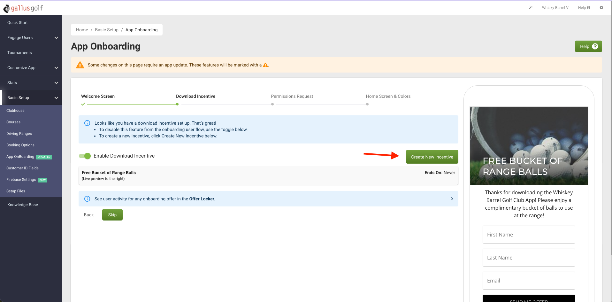This screenshot has width=612, height=302.
Task: Toggle Enable Download Incentive switch
Action: click(x=85, y=156)
